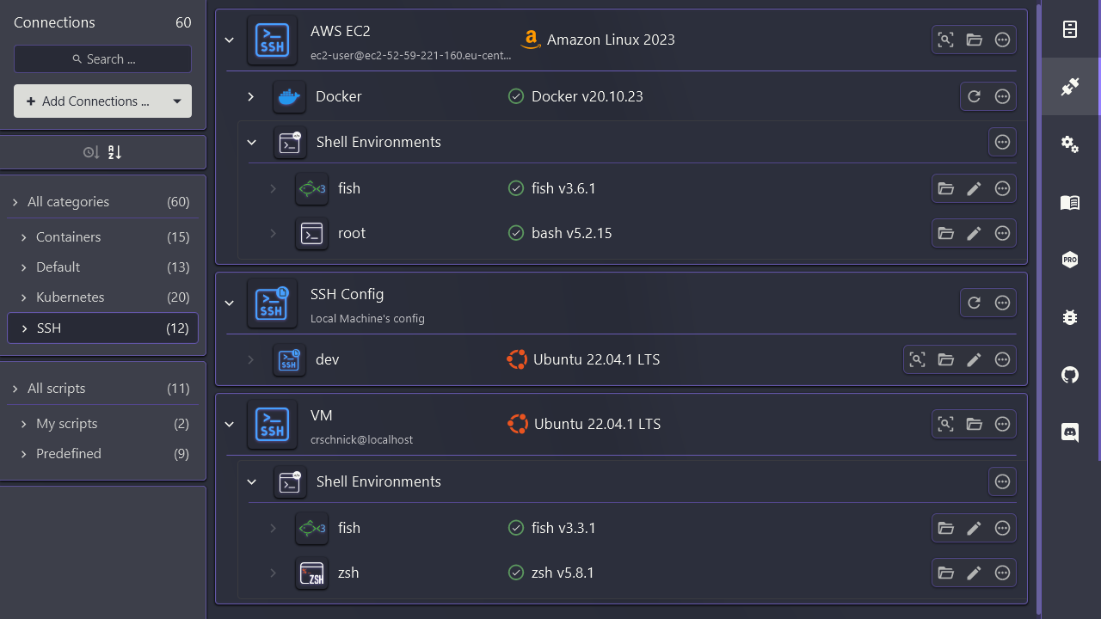
Task: Browse files for VM connection
Action: pyautogui.click(x=974, y=424)
